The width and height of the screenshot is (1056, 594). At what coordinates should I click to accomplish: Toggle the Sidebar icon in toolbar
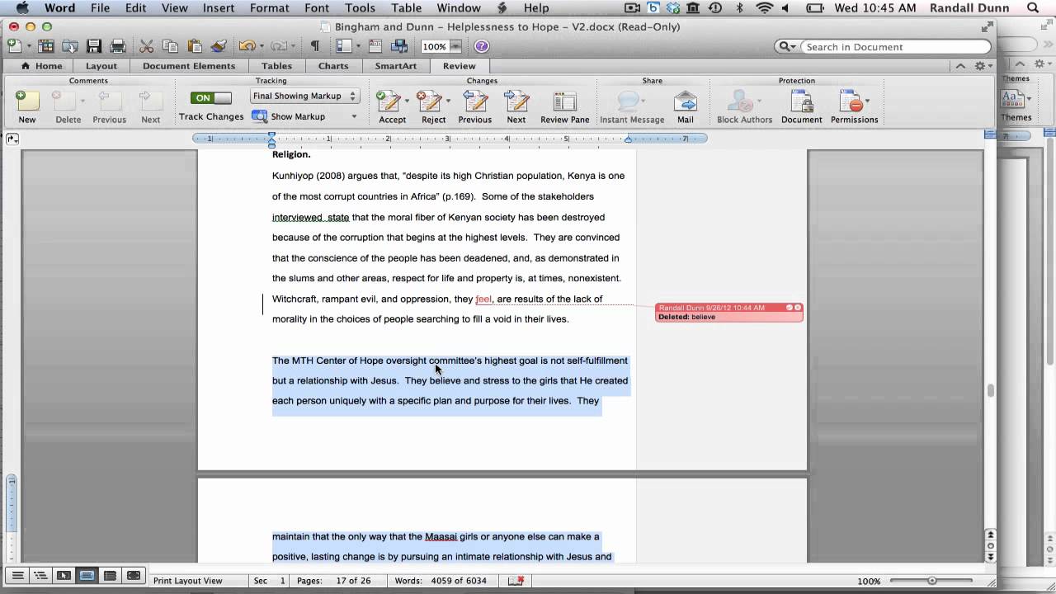(344, 46)
